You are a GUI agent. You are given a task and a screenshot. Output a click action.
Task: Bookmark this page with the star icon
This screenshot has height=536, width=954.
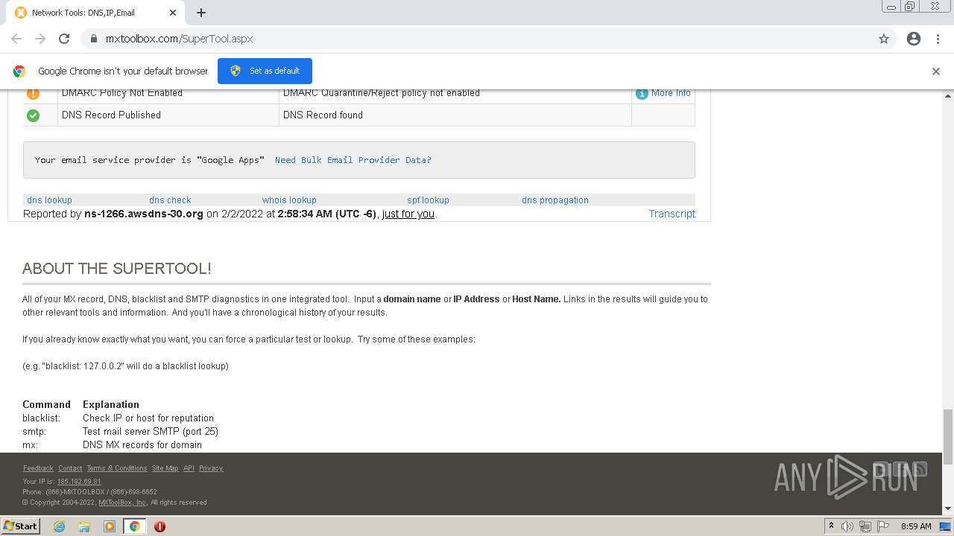pyautogui.click(x=884, y=39)
